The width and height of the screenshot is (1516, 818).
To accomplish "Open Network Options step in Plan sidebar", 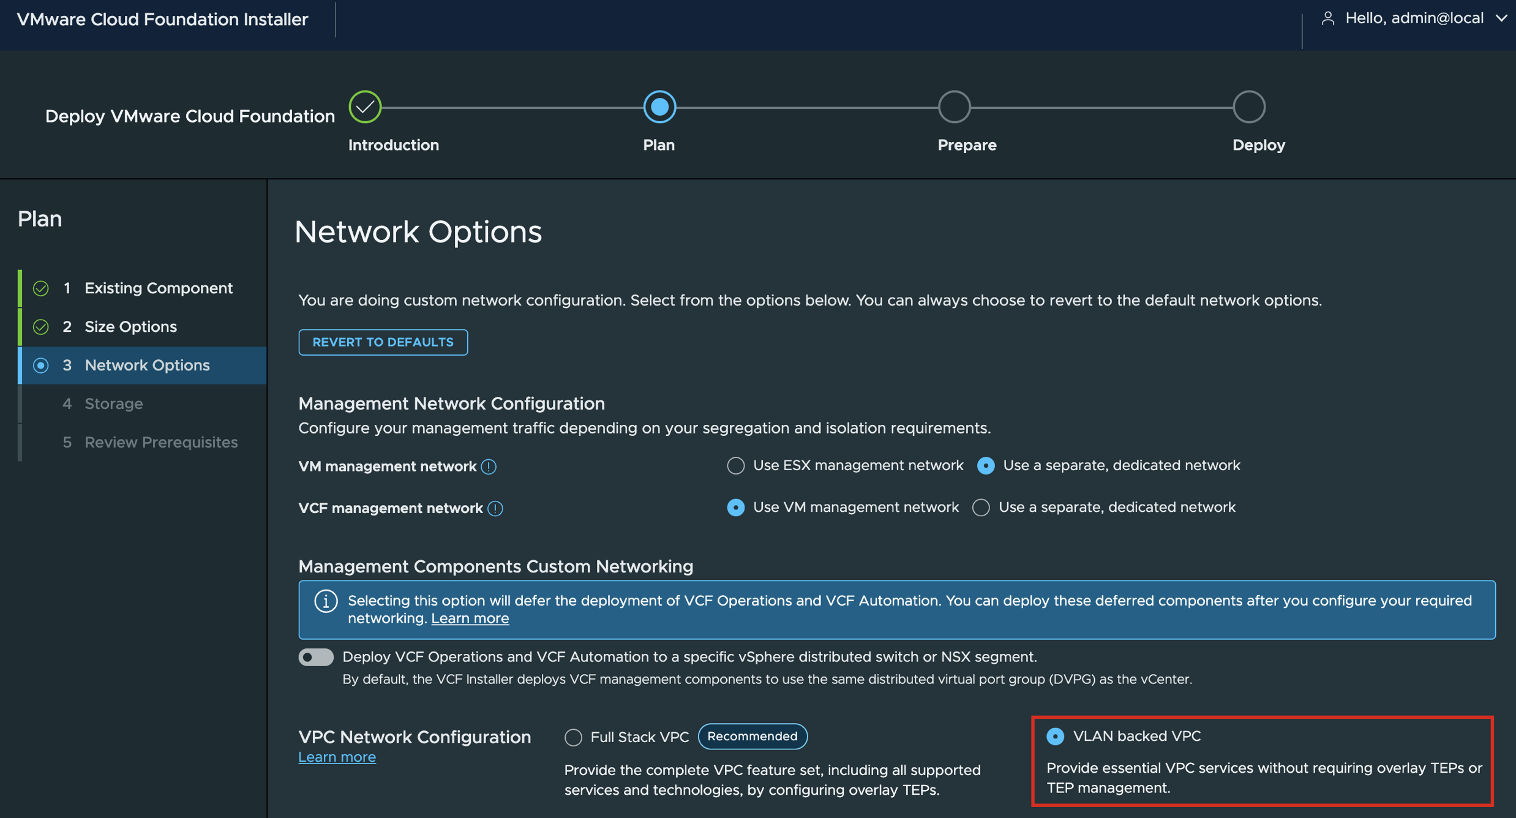I will (142, 366).
